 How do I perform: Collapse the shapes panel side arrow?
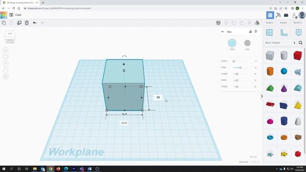click(262, 97)
